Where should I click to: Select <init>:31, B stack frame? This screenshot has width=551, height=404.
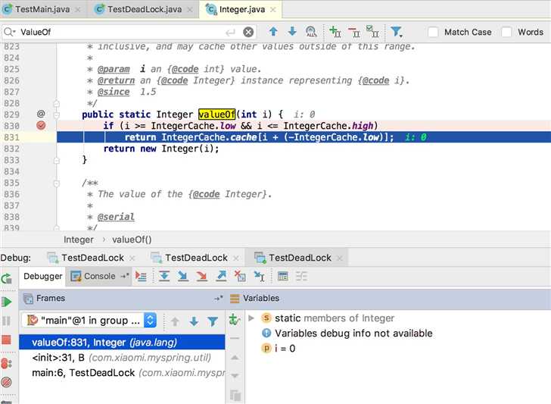[x=122, y=358]
